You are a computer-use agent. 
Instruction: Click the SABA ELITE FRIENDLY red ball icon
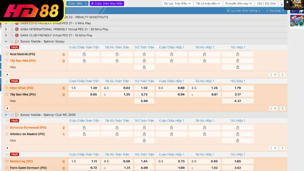click(x=17, y=23)
